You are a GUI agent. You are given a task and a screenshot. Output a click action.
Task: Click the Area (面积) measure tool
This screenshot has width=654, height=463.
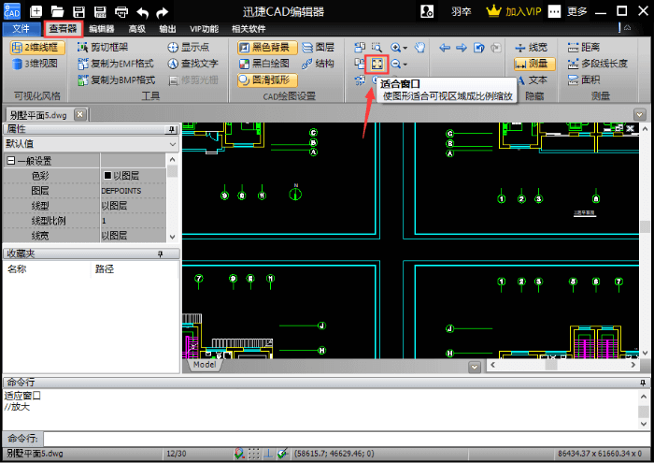point(583,80)
